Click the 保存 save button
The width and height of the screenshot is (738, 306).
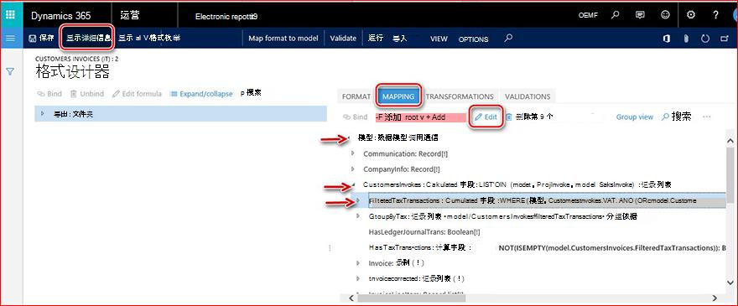pyautogui.click(x=41, y=38)
